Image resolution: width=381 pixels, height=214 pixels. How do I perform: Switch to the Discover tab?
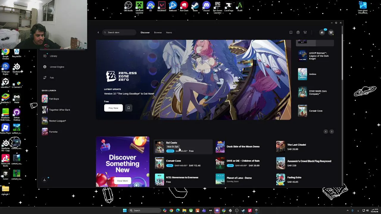click(x=145, y=32)
